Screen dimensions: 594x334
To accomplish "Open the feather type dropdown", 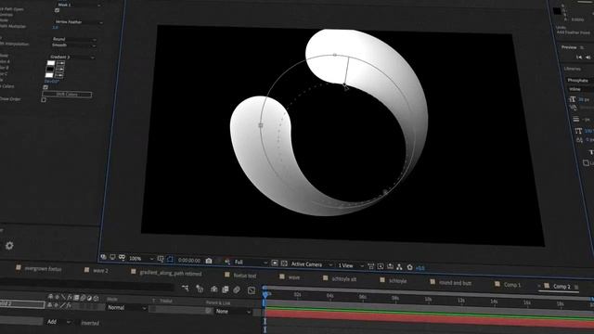I will (78, 22).
